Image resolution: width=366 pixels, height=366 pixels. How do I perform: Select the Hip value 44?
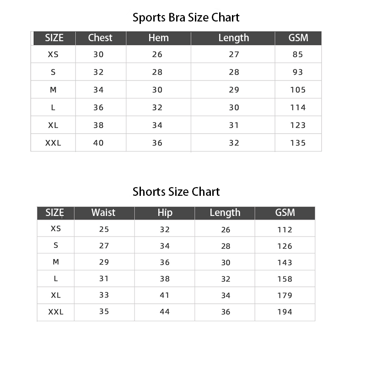[165, 312]
